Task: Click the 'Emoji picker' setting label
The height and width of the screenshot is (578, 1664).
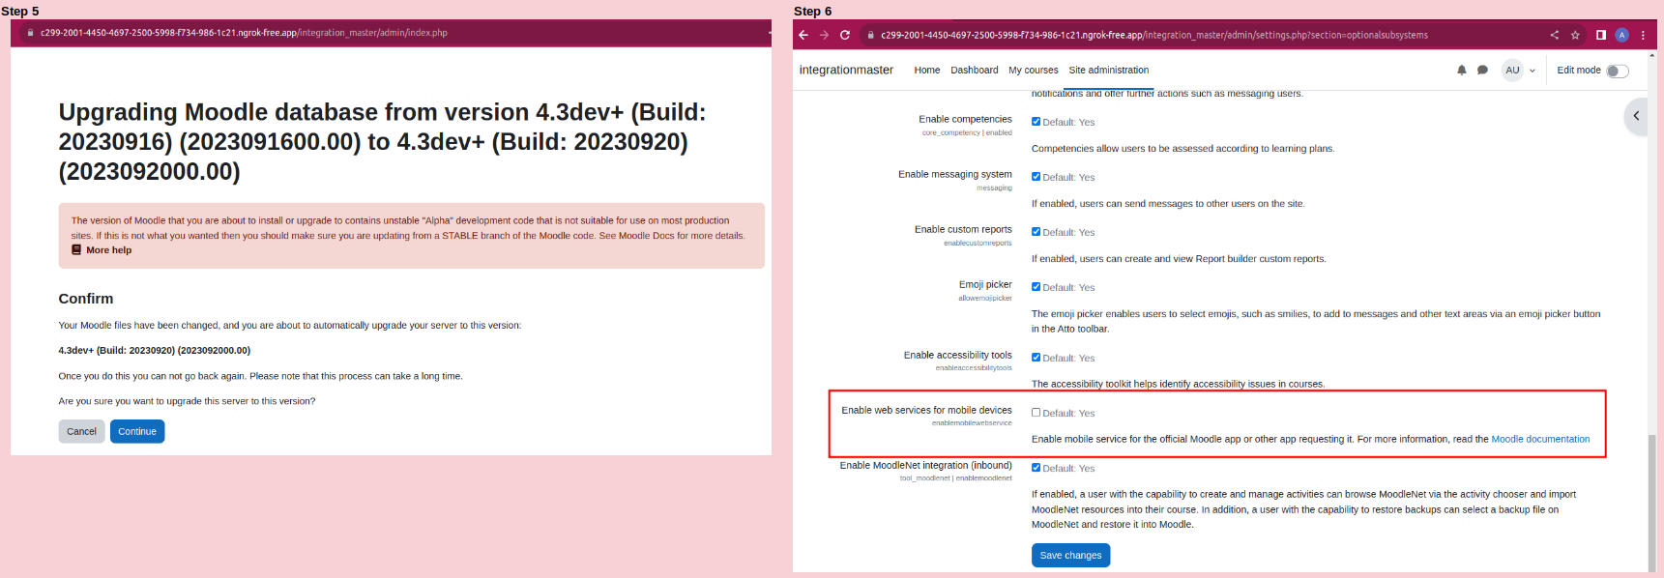Action: 985,284
